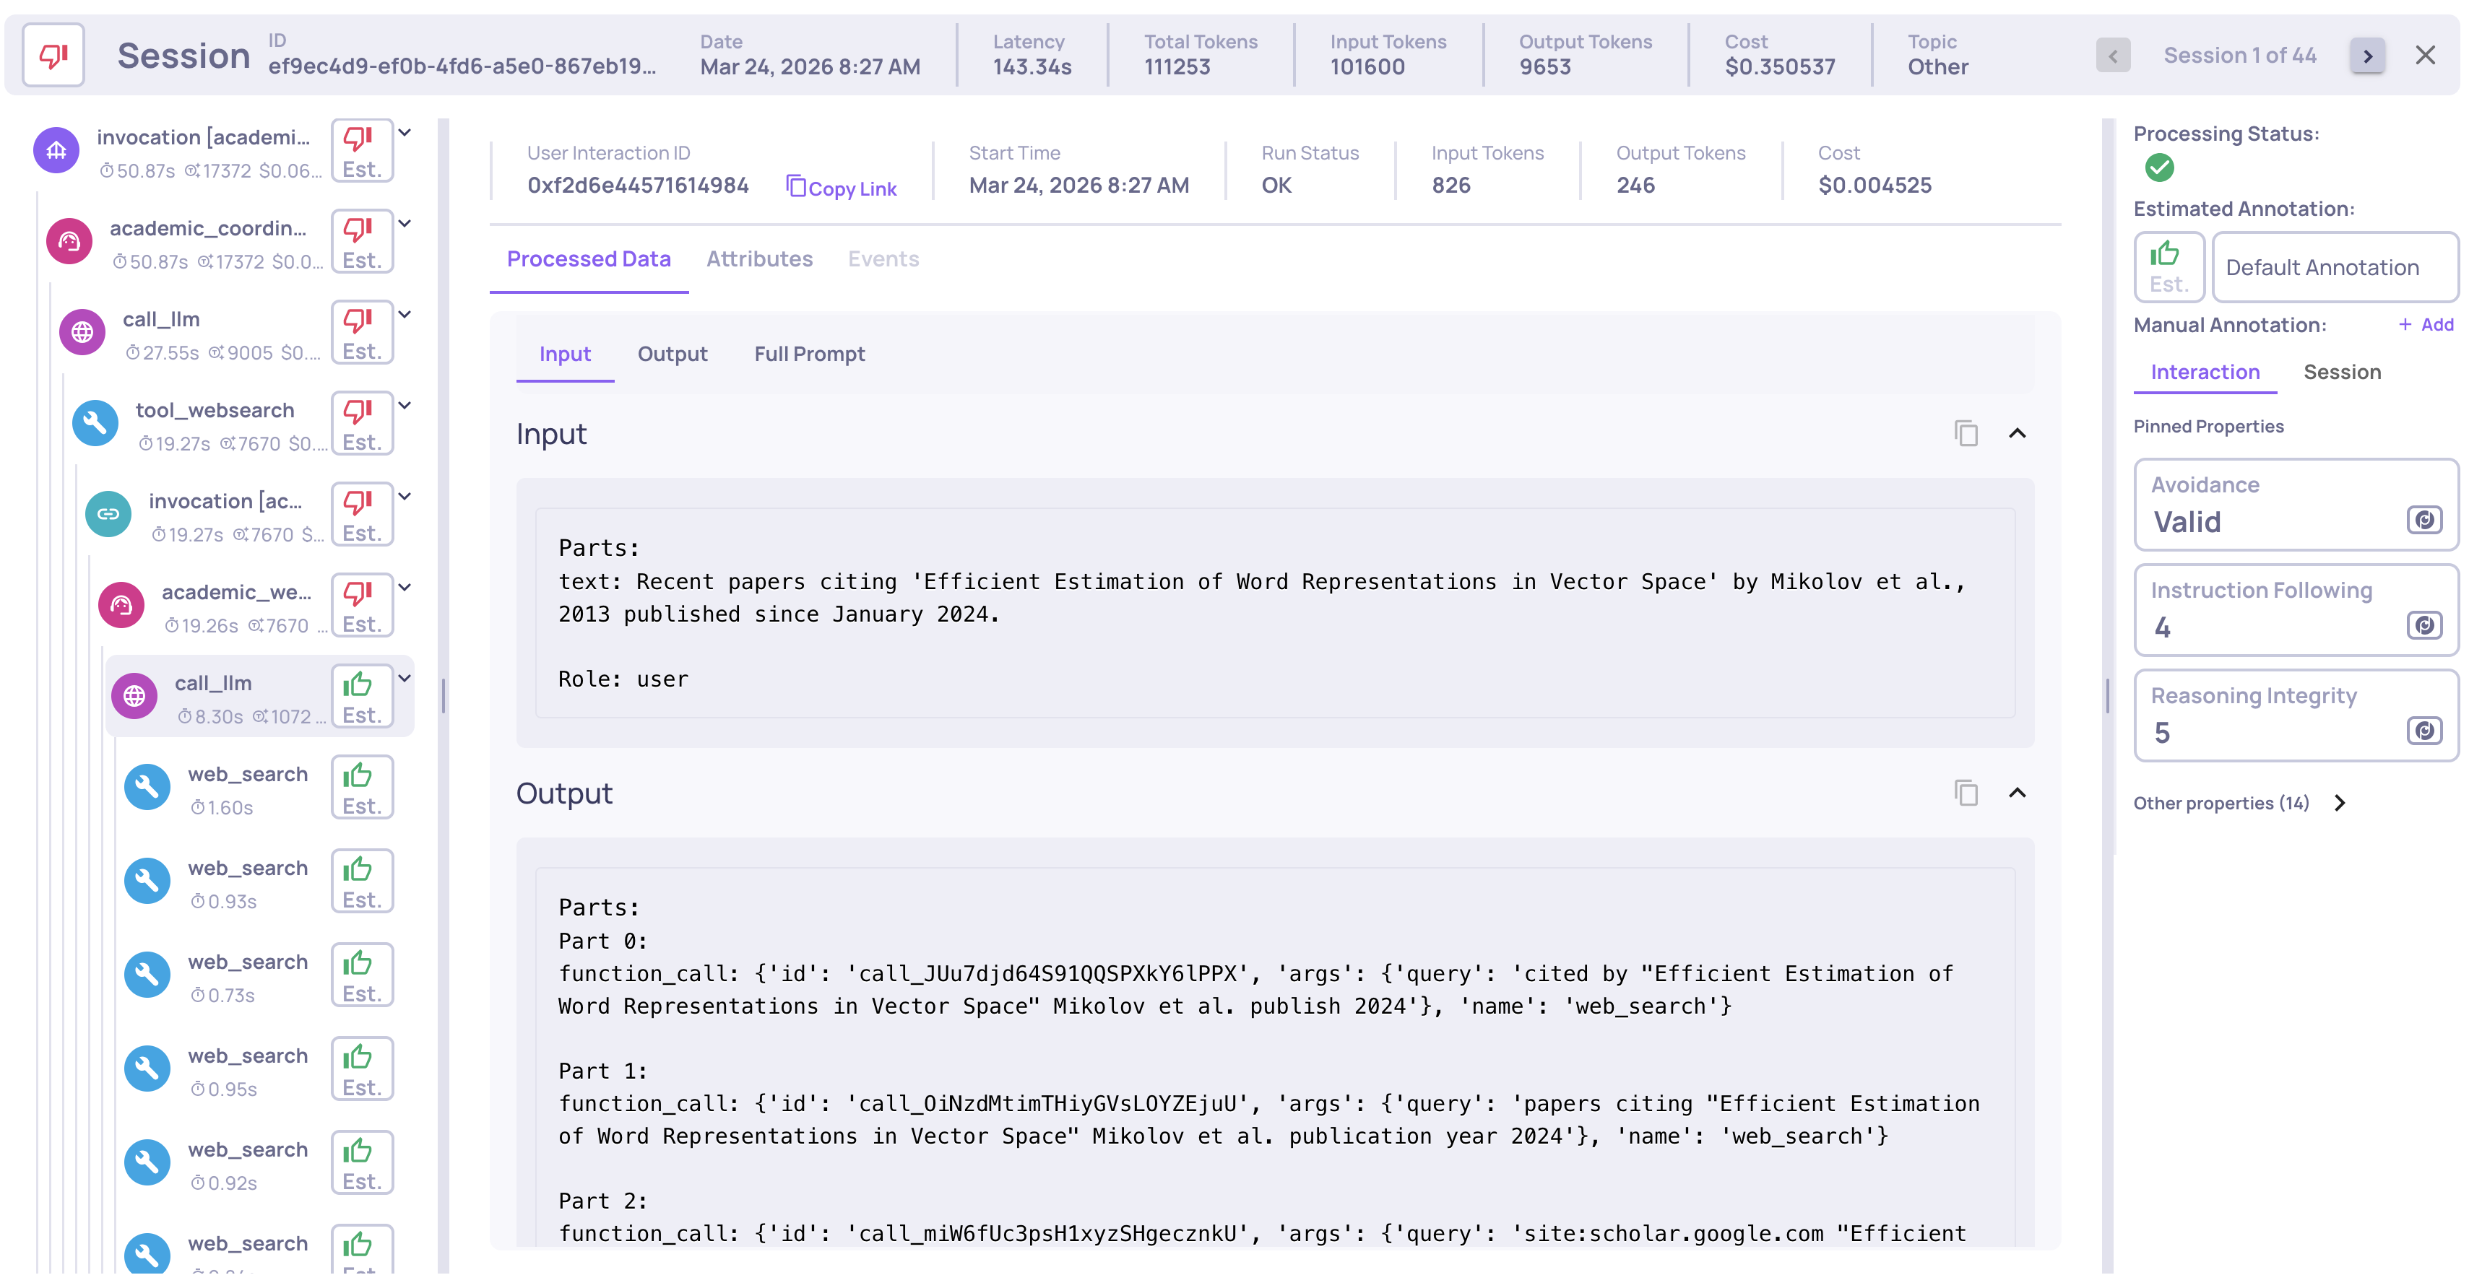The width and height of the screenshot is (2469, 1288).
Task: Select the tool_websearch wrench icon
Action: (x=96, y=425)
